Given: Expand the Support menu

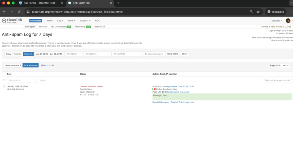Looking at the screenshot, I should [x=85, y=21].
